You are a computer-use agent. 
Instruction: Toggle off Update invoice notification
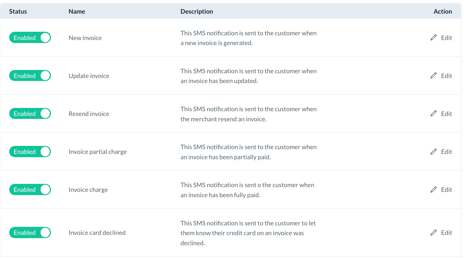(x=30, y=76)
